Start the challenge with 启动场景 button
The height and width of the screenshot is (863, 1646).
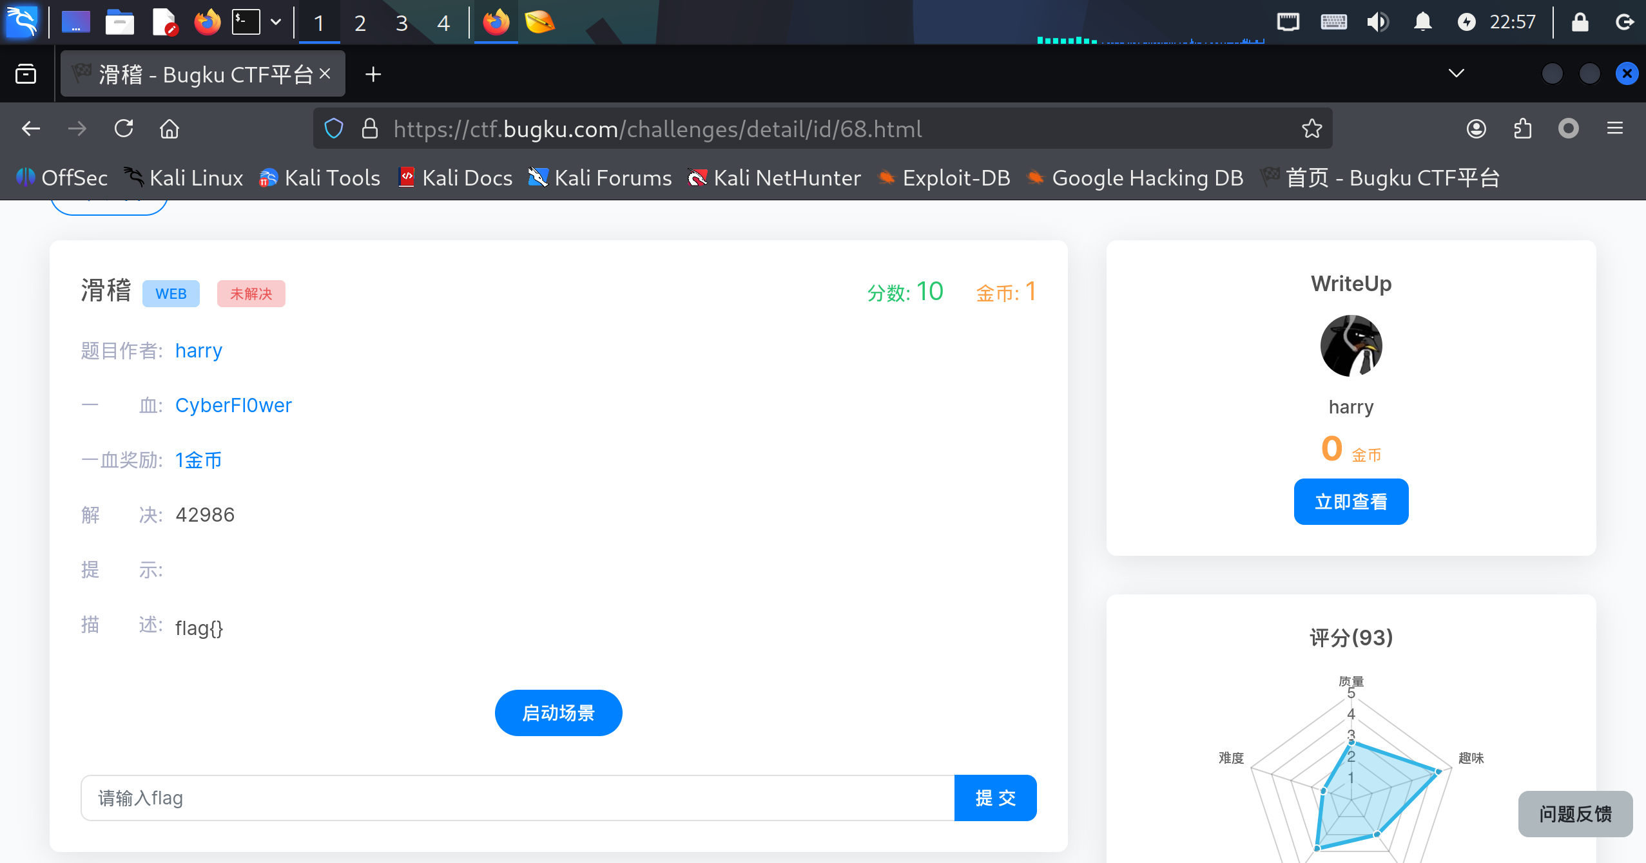pos(559,713)
